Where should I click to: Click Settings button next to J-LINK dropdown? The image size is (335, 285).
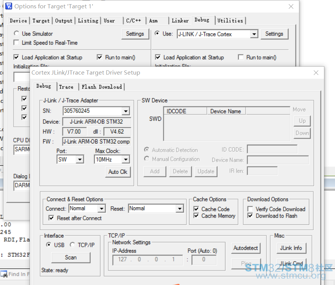coord(274,34)
